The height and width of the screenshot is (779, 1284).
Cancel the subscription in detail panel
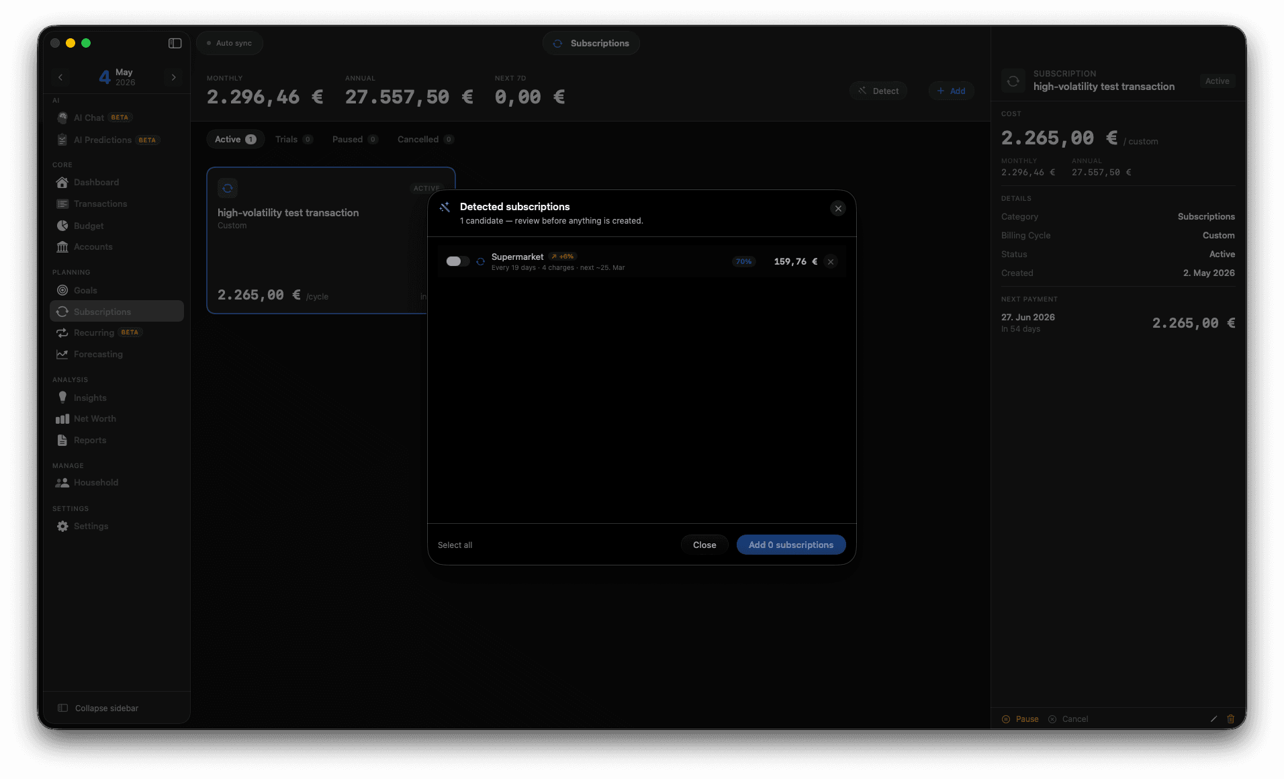point(1068,719)
